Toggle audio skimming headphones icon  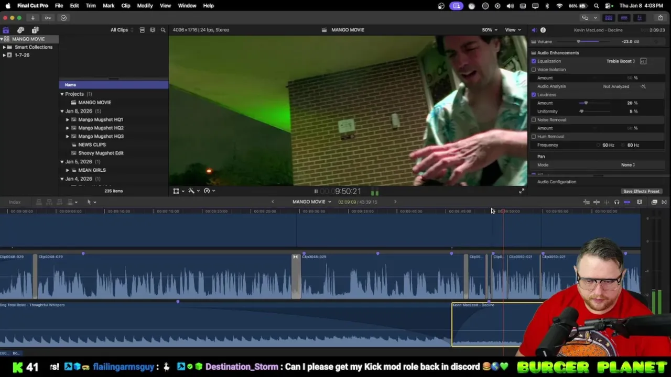tap(616, 202)
